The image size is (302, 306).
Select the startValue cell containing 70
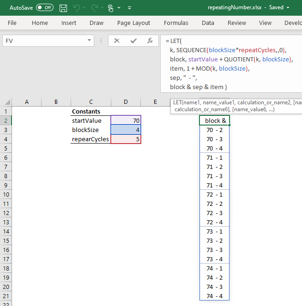pyautogui.click(x=126, y=120)
